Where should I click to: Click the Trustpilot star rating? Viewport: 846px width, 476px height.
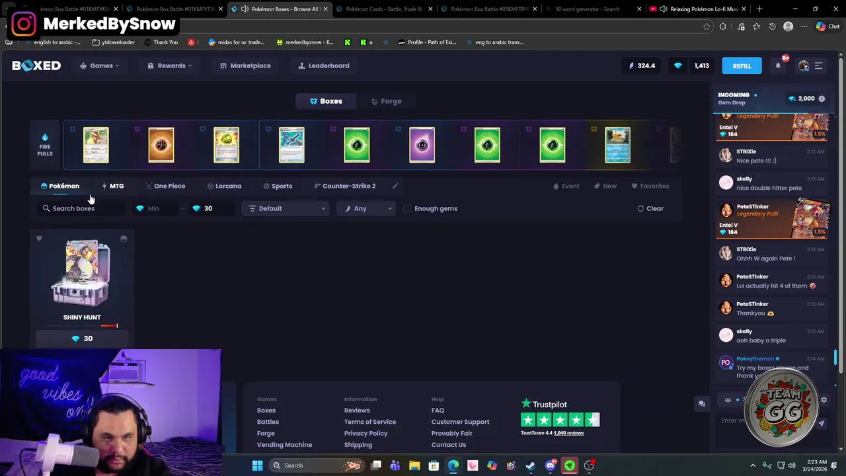[560, 420]
